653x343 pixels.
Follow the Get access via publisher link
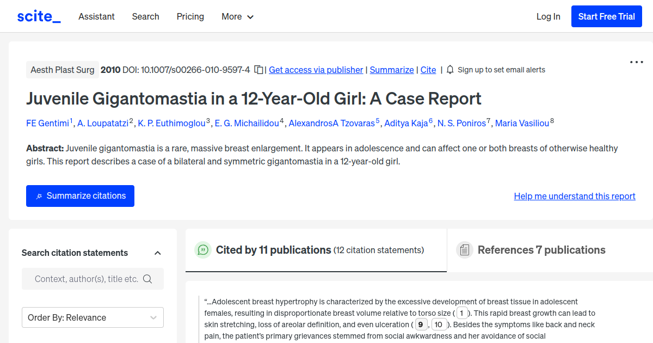tap(316, 70)
